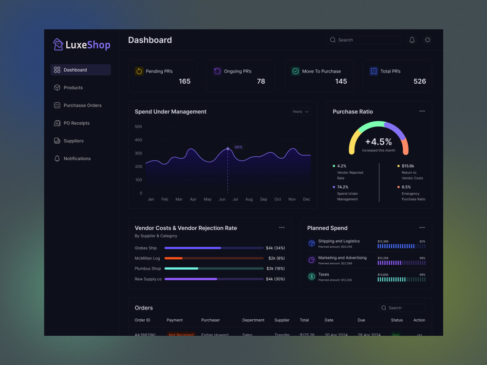Click the Shipping and Logistics 82% bar
Viewport: 487px width, 365px height.
point(401,246)
